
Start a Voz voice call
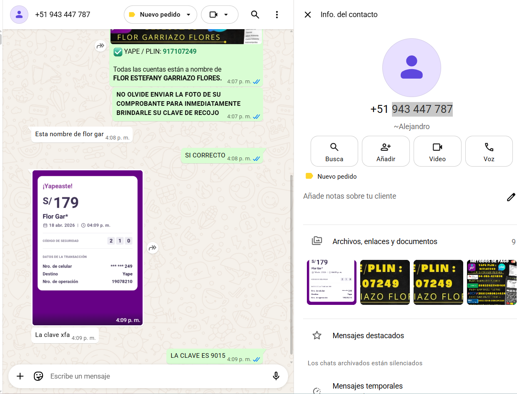pos(489,151)
